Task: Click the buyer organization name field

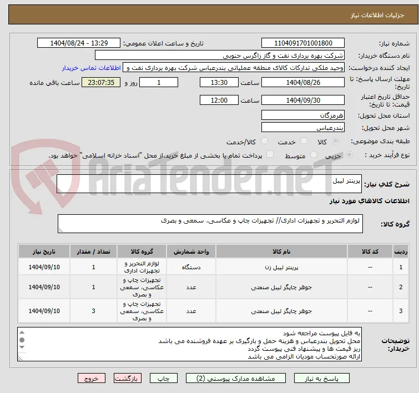Action: (x=220, y=56)
